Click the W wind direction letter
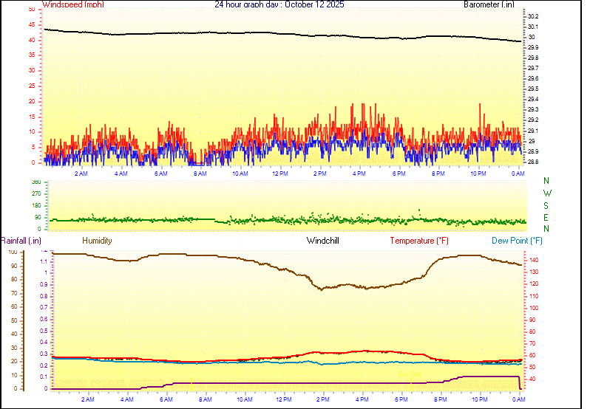 pyautogui.click(x=546, y=193)
